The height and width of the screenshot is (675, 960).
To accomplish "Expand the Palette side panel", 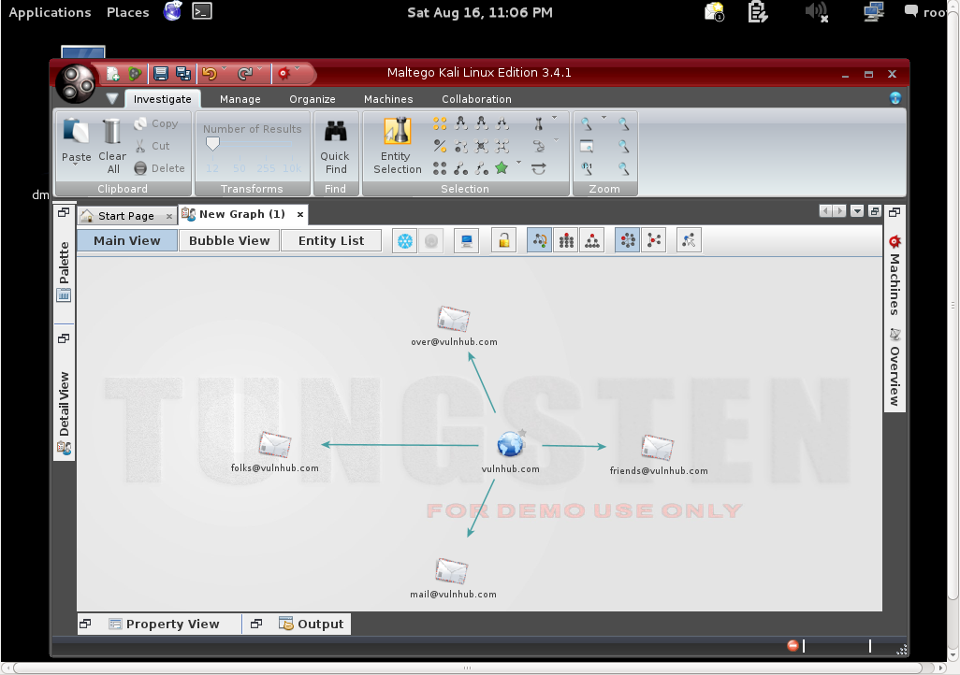I will click(x=65, y=271).
